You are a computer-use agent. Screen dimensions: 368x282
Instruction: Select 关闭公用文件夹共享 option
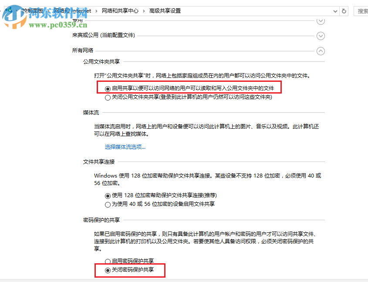pyautogui.click(x=108, y=97)
